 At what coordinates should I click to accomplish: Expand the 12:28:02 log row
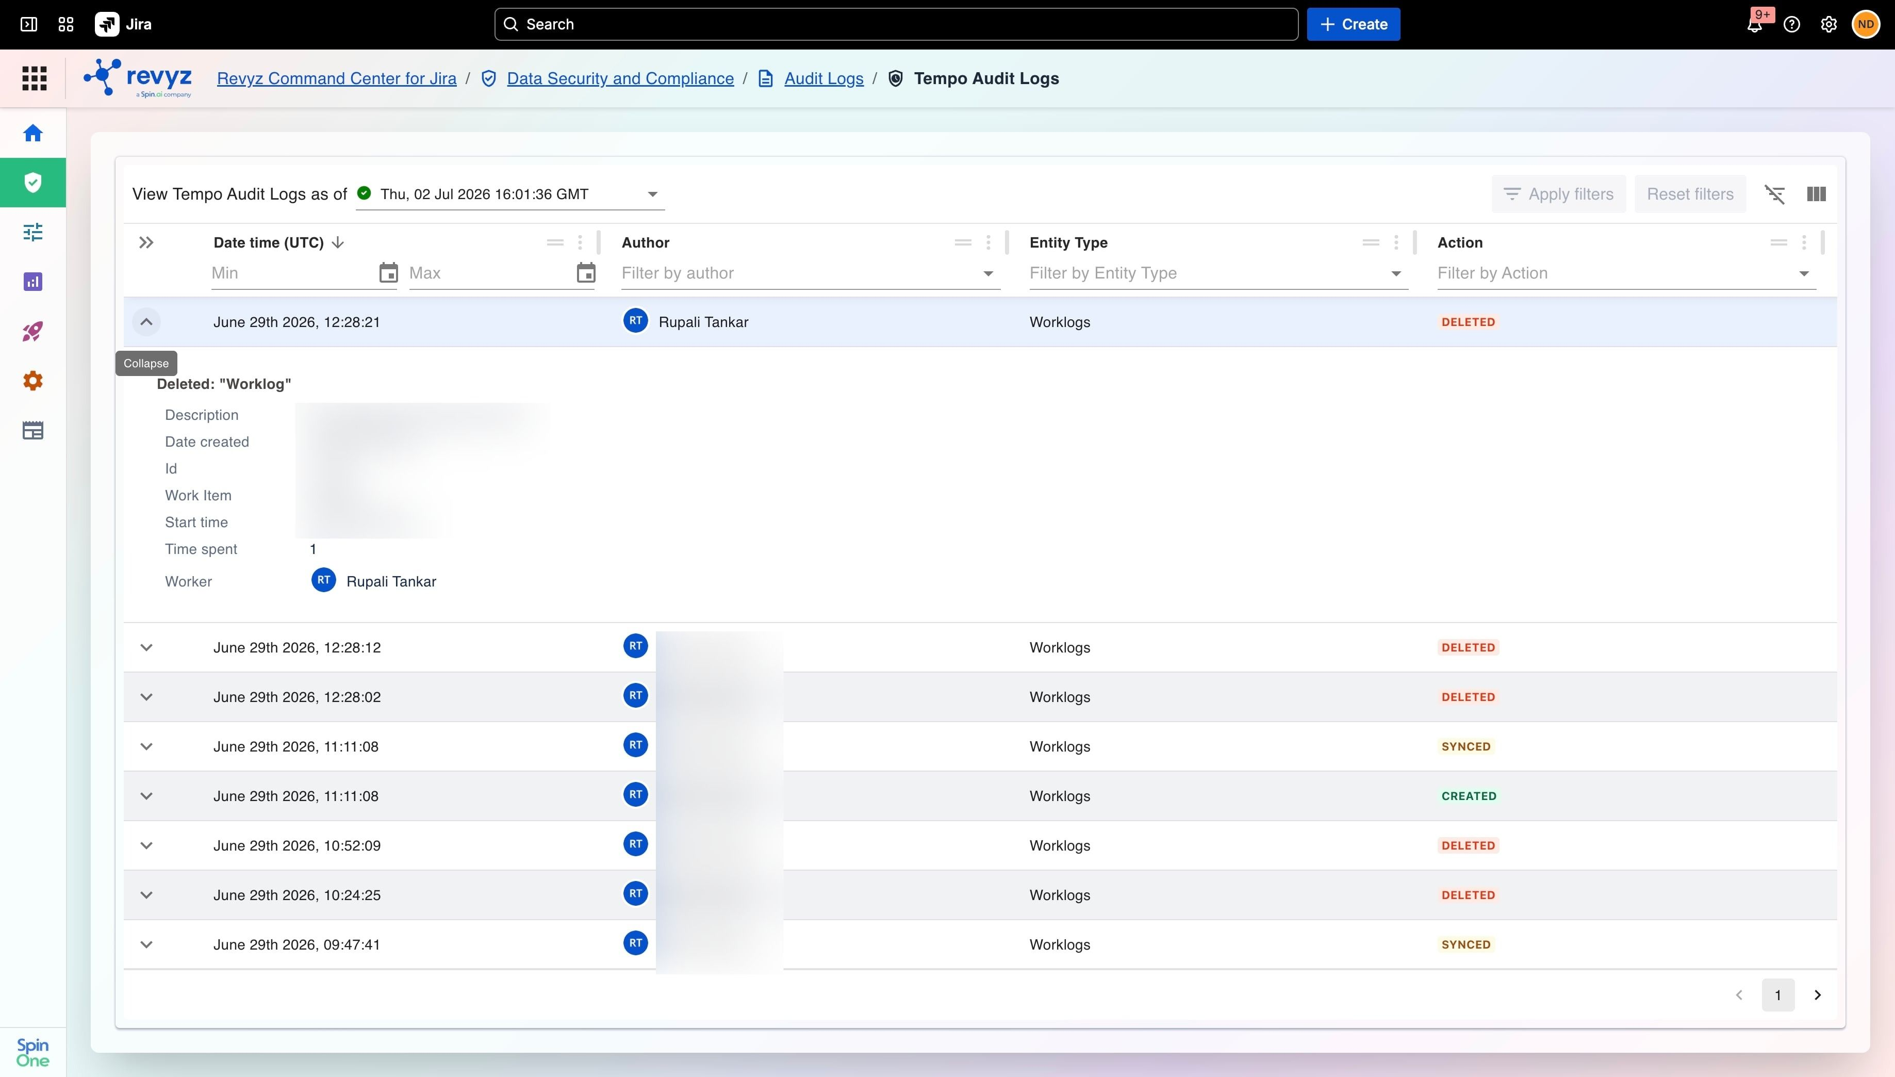(x=146, y=697)
